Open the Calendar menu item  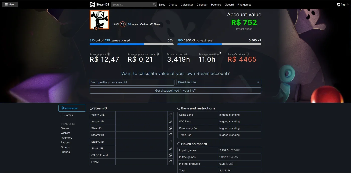pos(202,5)
